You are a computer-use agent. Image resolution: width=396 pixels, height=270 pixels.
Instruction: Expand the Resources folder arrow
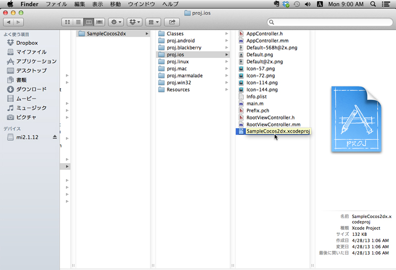pyautogui.click(x=227, y=90)
